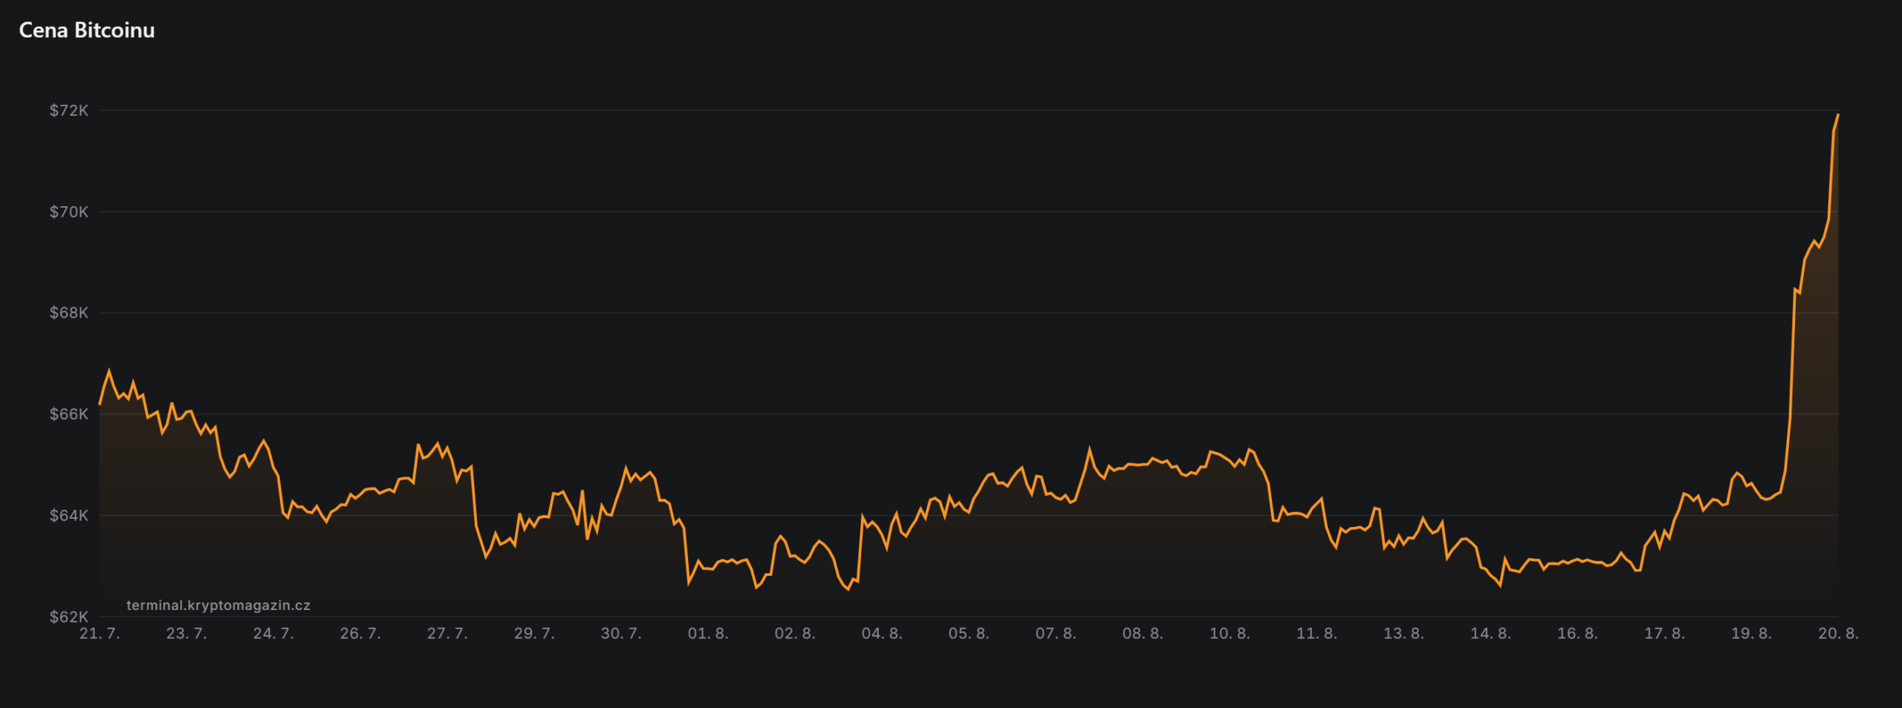Select the 23. 7. date label
The height and width of the screenshot is (708, 1902).
[186, 634]
